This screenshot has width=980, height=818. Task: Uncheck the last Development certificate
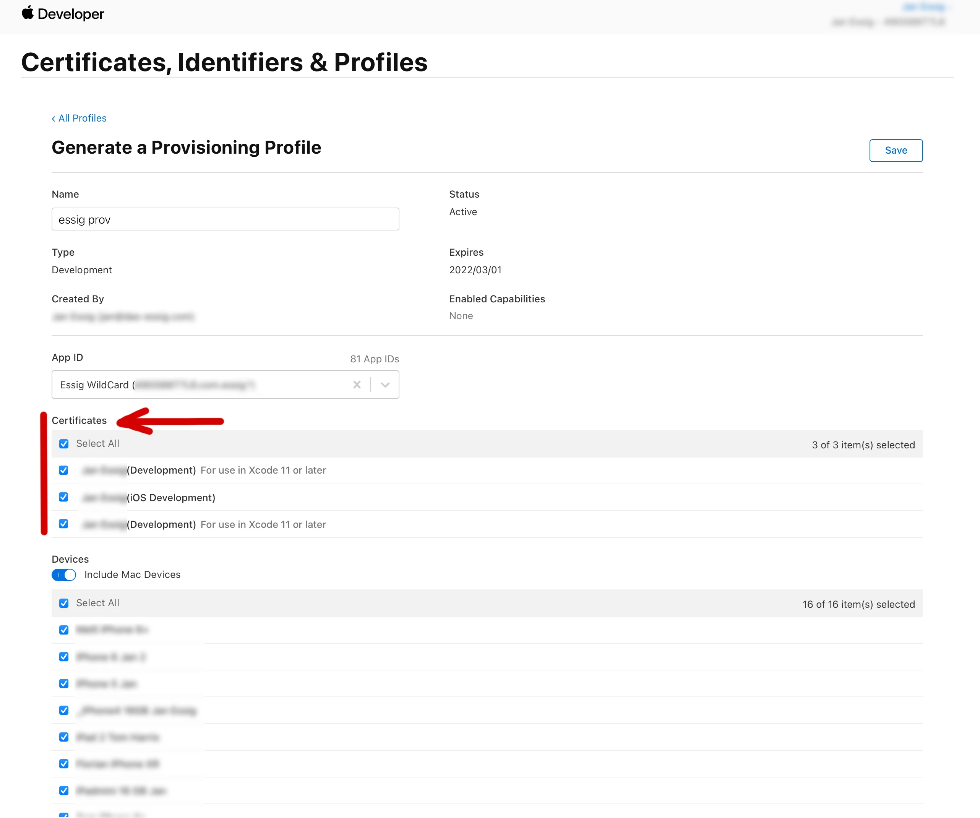[x=64, y=524]
